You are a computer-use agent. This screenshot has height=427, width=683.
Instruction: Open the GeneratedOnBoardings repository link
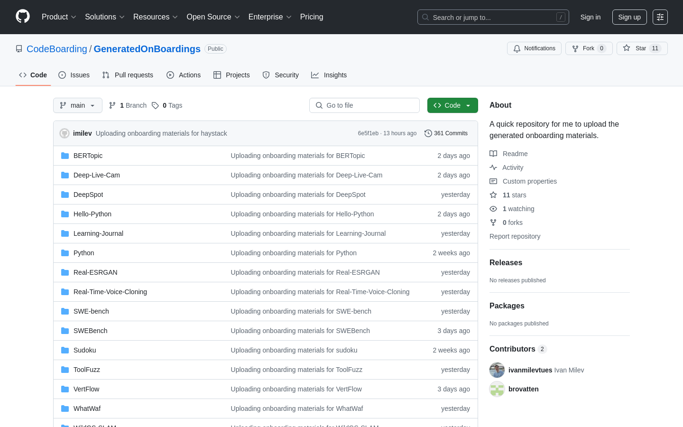coord(147,49)
